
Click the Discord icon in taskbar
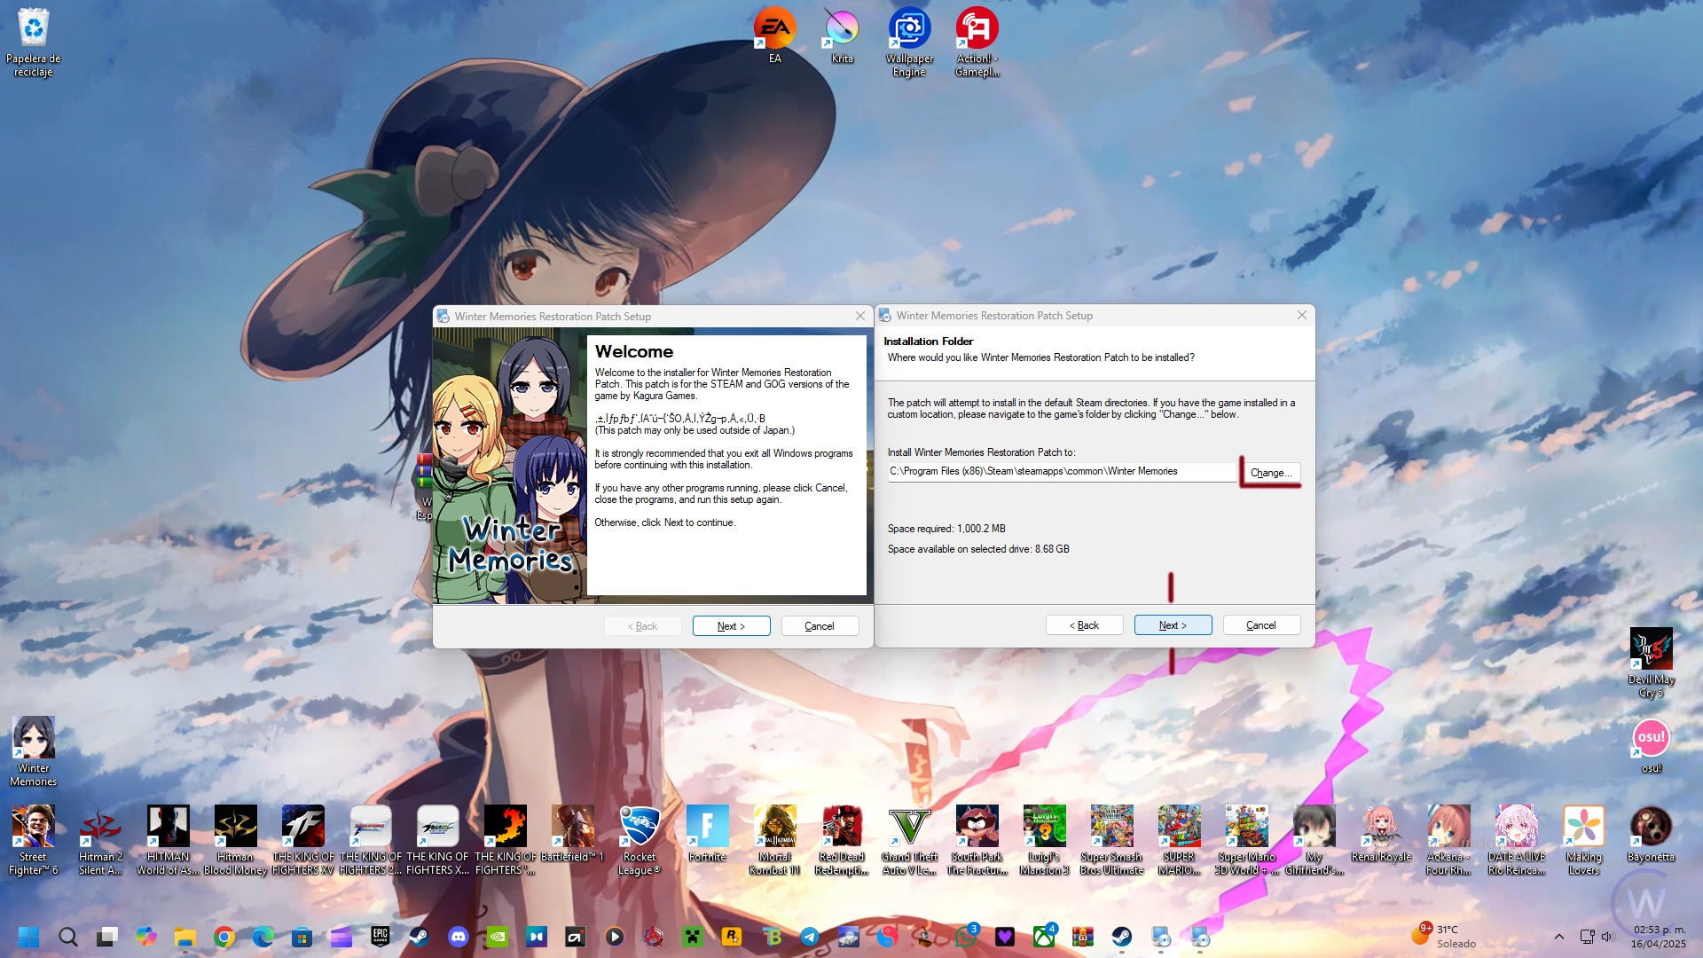coord(459,937)
